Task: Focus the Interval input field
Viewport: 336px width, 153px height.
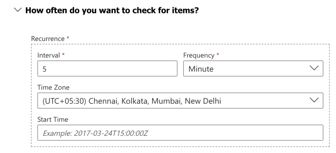Action: (107, 68)
